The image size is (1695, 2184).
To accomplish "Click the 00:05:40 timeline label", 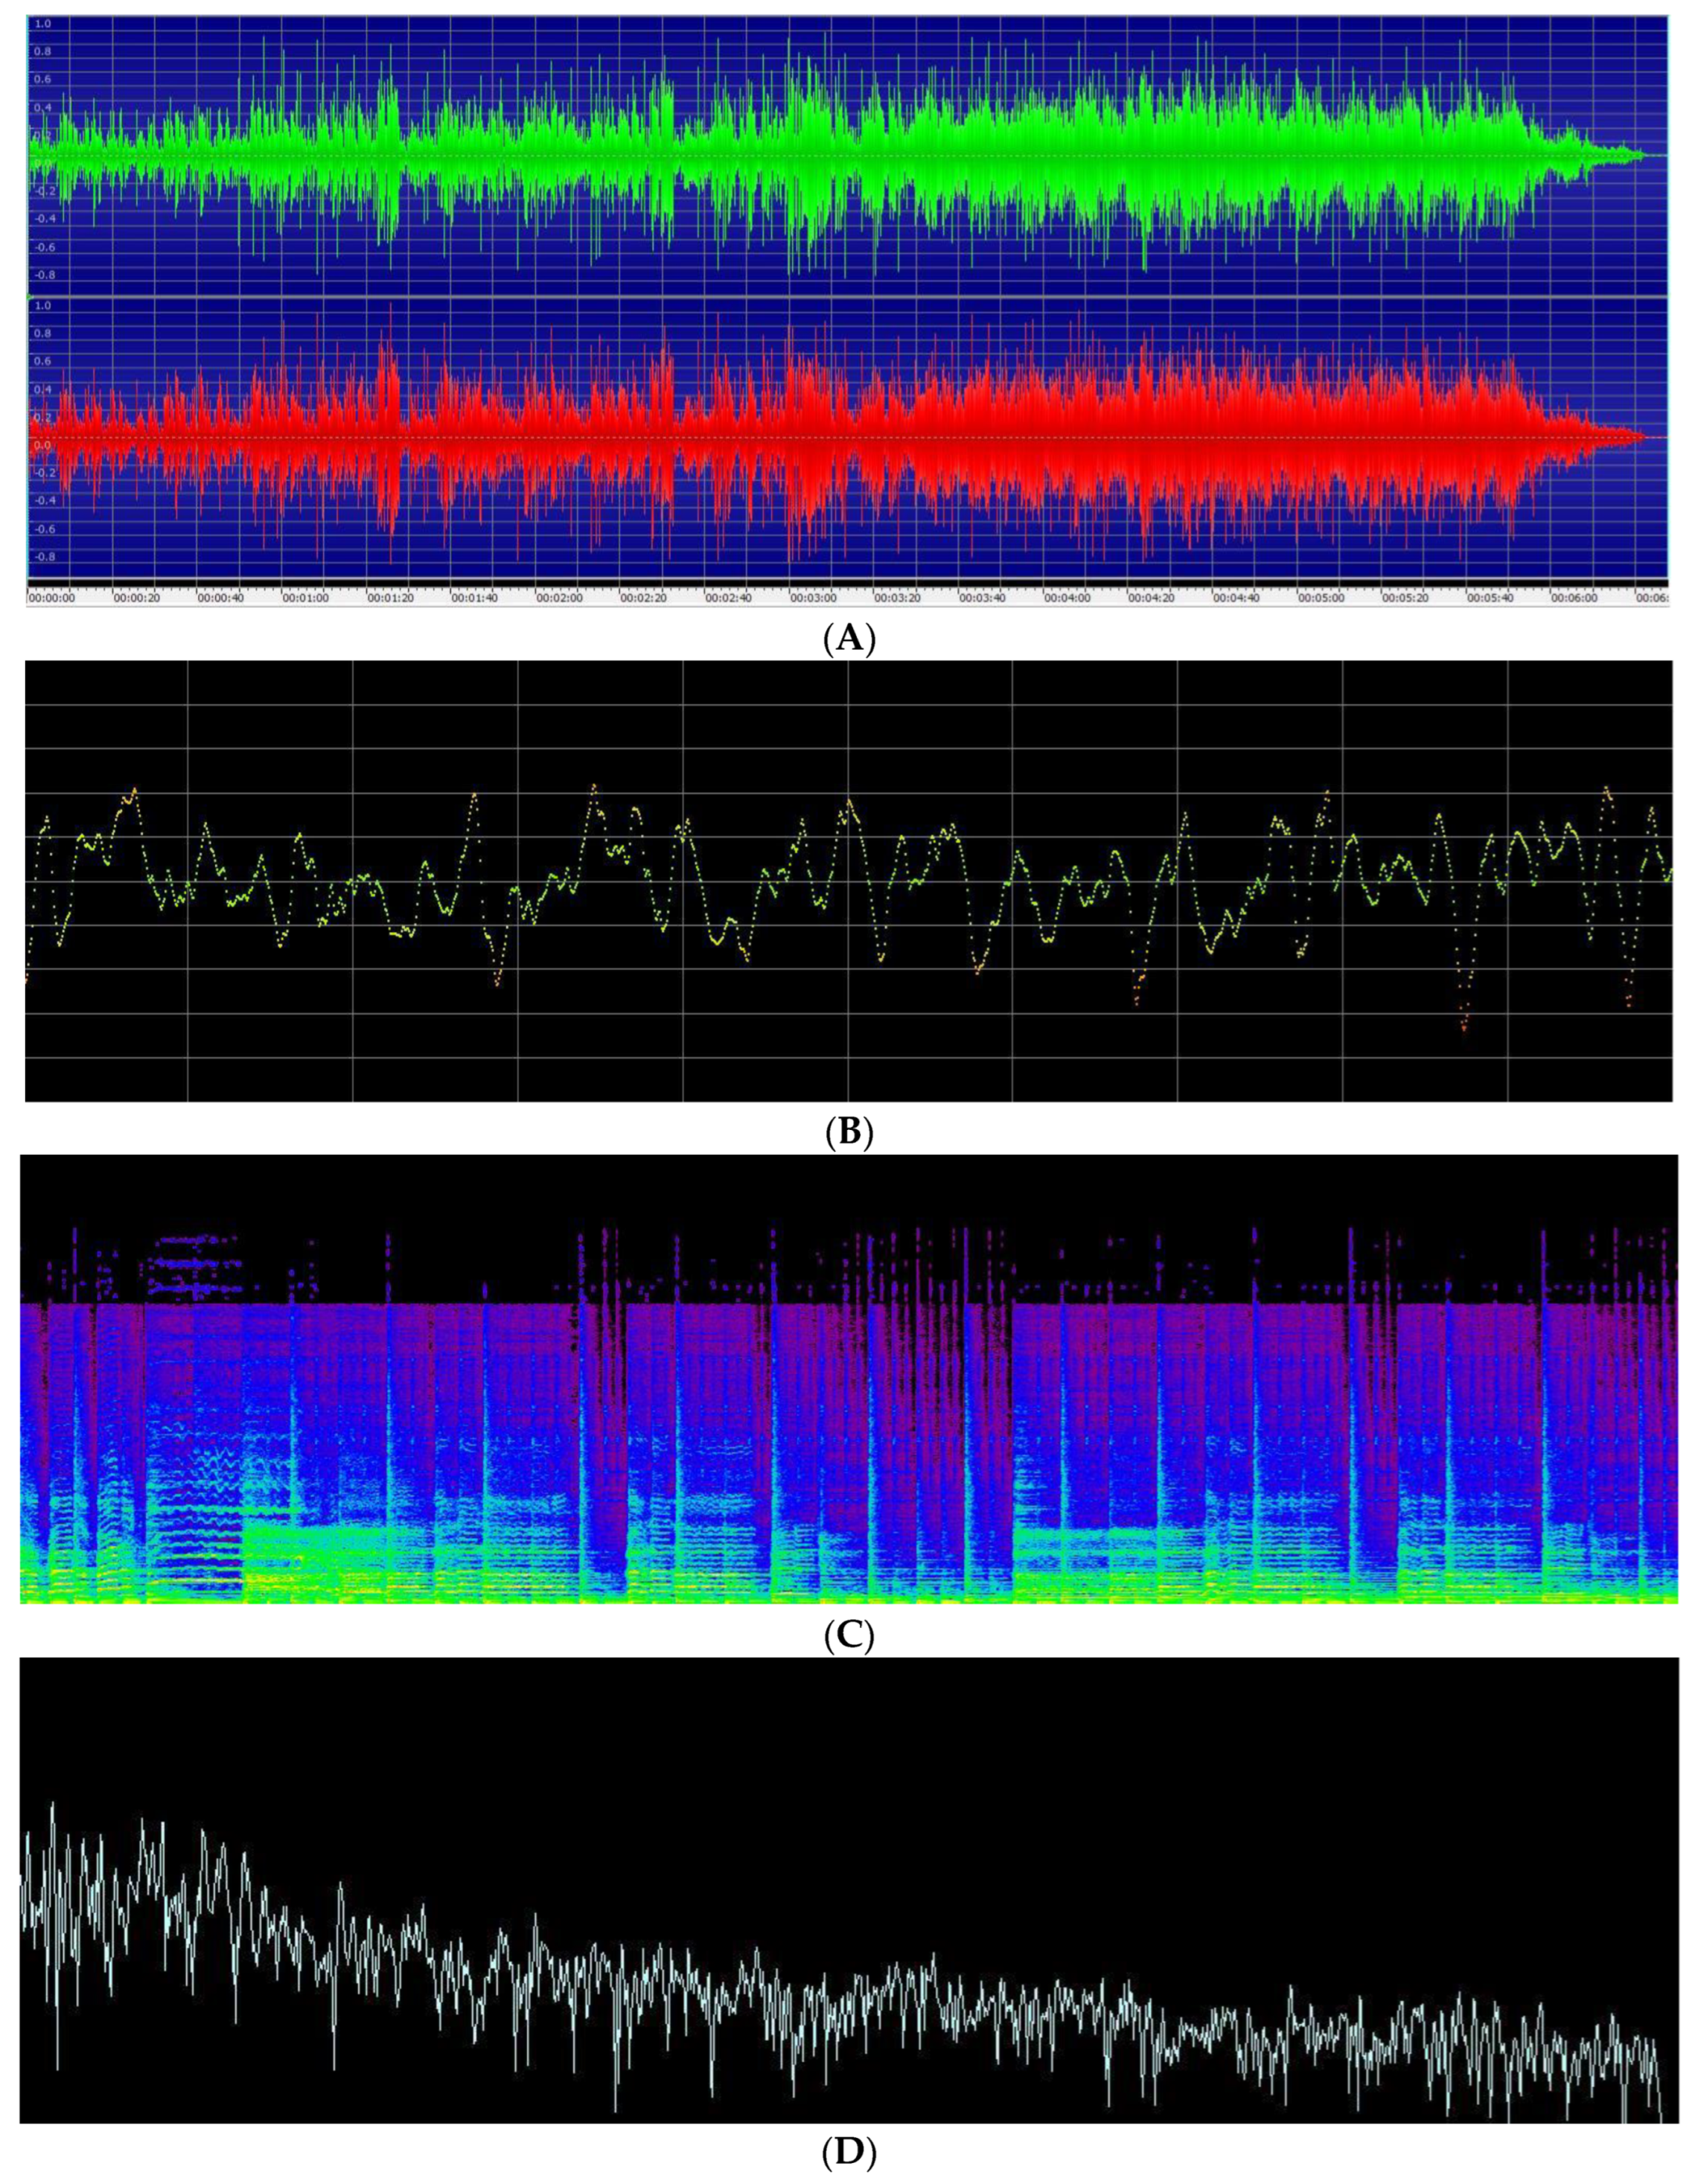I will click(x=1489, y=598).
